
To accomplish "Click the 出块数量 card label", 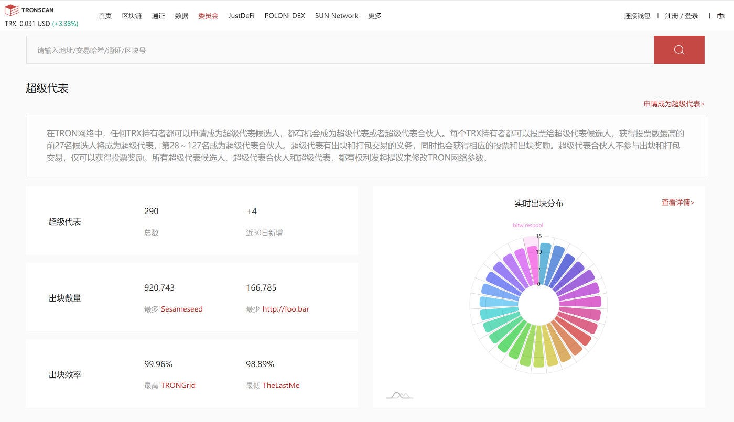I will click(65, 298).
